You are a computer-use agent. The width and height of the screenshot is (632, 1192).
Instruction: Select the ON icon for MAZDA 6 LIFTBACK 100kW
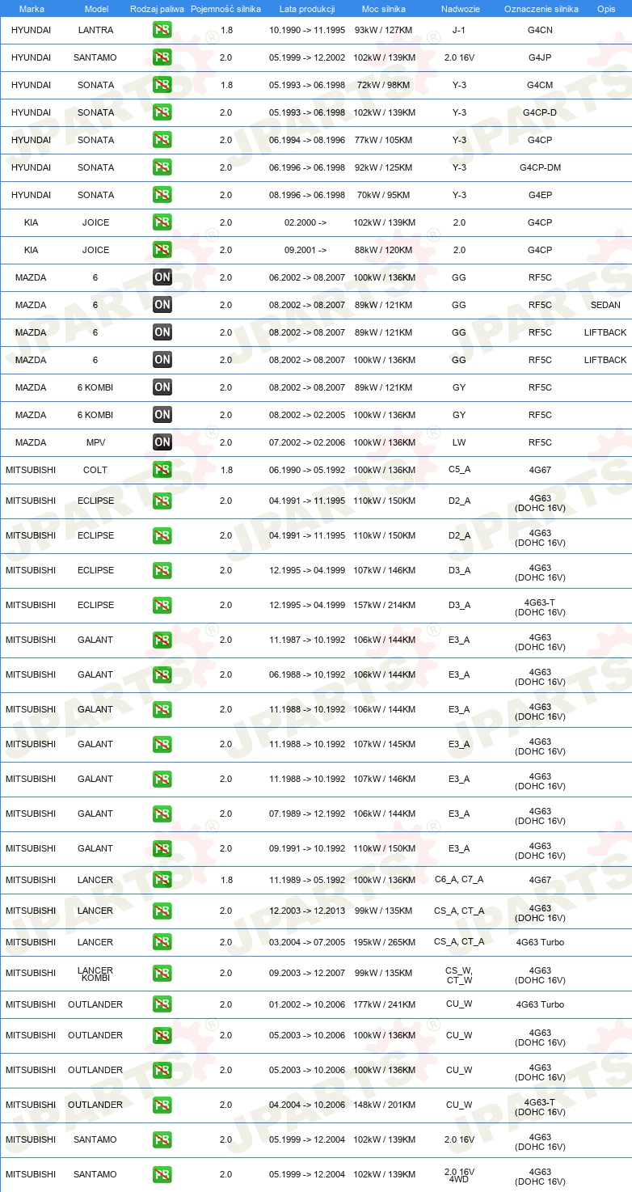tap(162, 360)
